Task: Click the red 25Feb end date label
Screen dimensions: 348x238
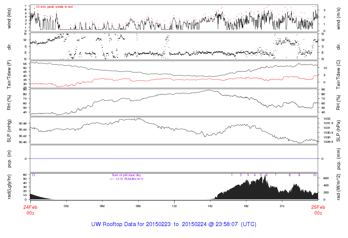Action: click(x=318, y=207)
